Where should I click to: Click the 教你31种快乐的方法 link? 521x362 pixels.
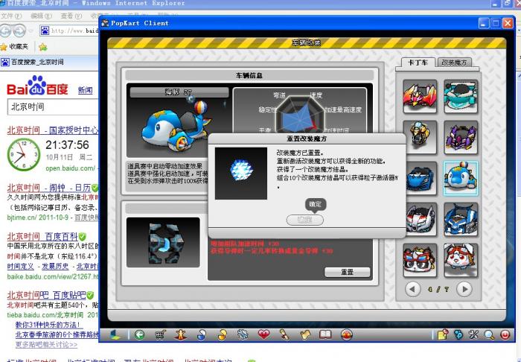pyautogui.click(x=48, y=325)
